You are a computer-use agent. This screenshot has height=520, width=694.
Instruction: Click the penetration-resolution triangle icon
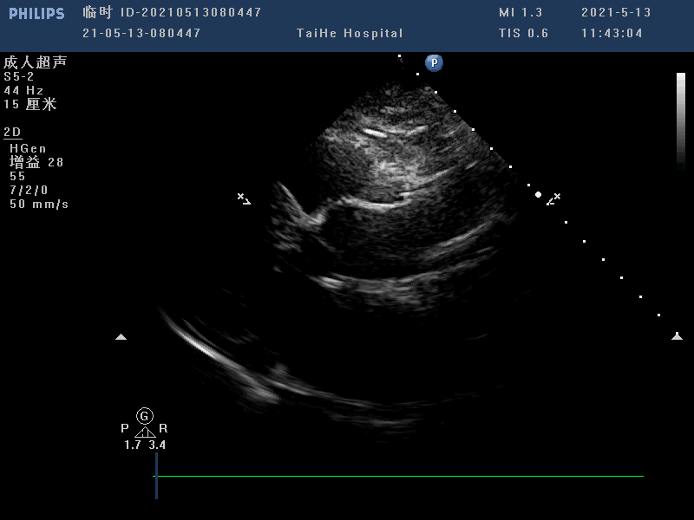(x=145, y=432)
